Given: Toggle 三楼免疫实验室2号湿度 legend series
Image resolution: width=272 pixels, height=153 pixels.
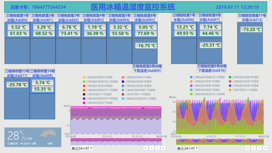Looking at the screenshot, I should (205, 86).
